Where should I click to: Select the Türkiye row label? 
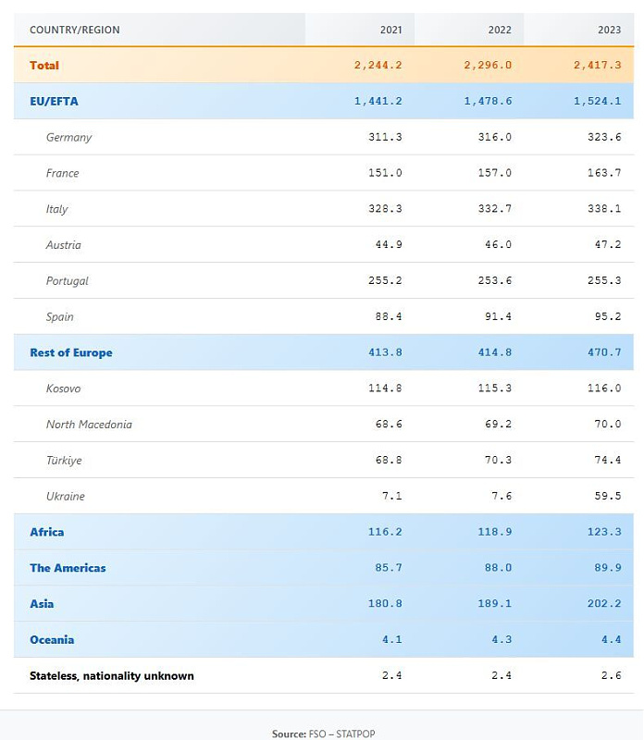[64, 461]
